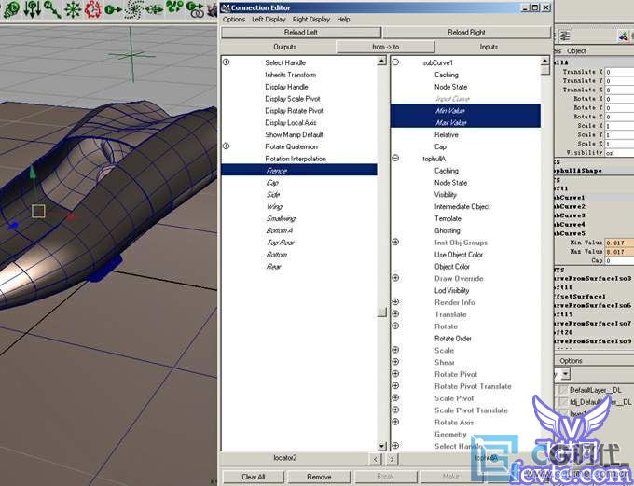Expand the Translate input attribute
The height and width of the screenshot is (486, 634).
click(x=396, y=314)
